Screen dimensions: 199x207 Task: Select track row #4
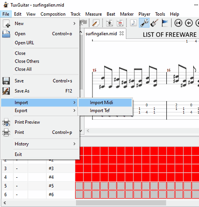click(x=38, y=177)
